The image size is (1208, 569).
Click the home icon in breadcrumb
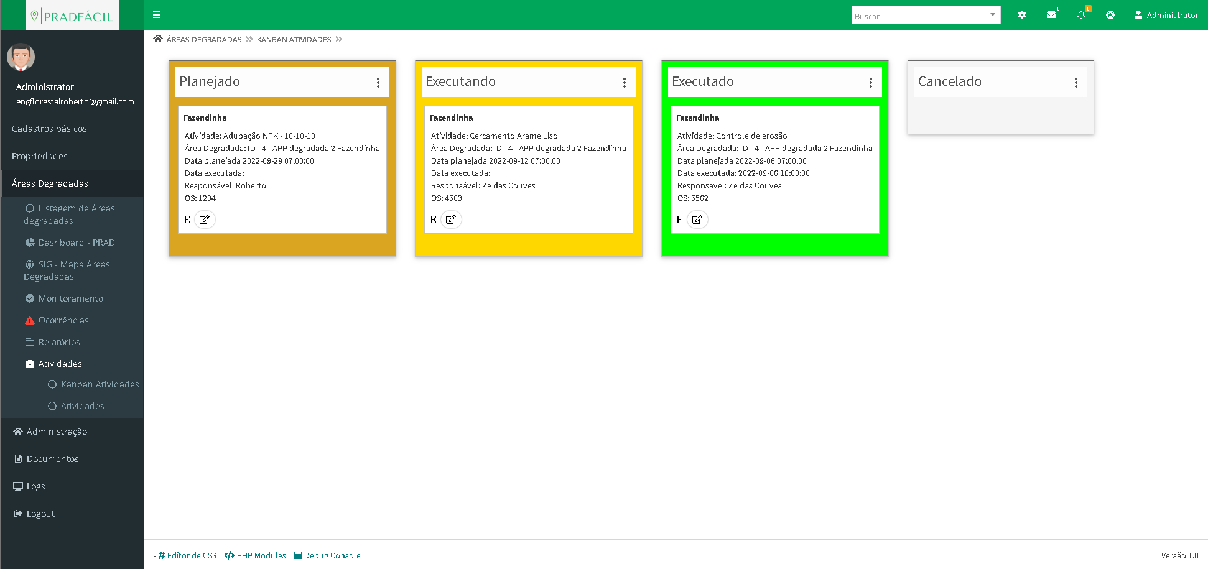tap(158, 39)
